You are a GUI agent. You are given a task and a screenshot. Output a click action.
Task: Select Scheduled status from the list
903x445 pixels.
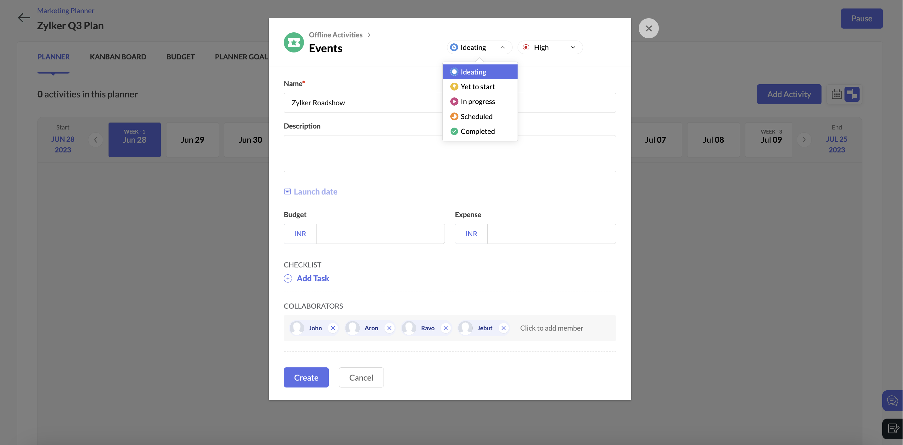pyautogui.click(x=476, y=116)
